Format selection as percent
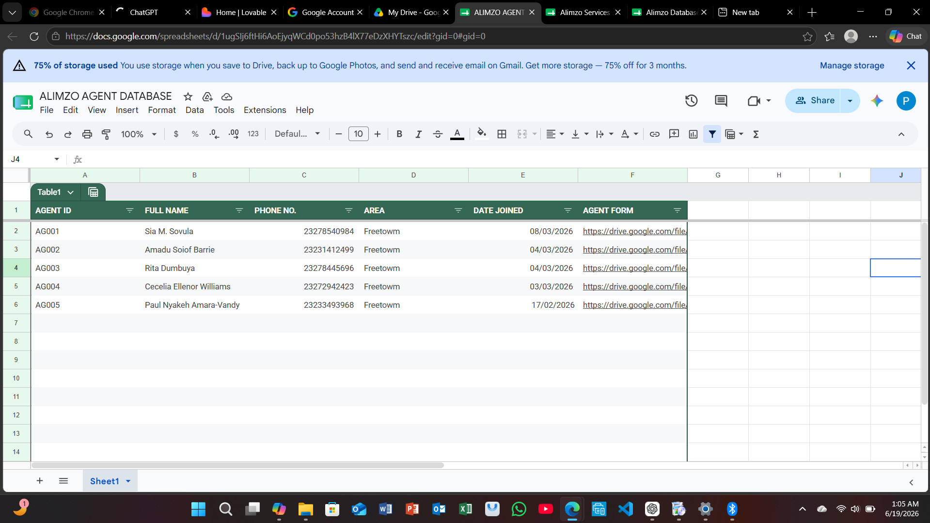This screenshot has width=930, height=523. 195,134
